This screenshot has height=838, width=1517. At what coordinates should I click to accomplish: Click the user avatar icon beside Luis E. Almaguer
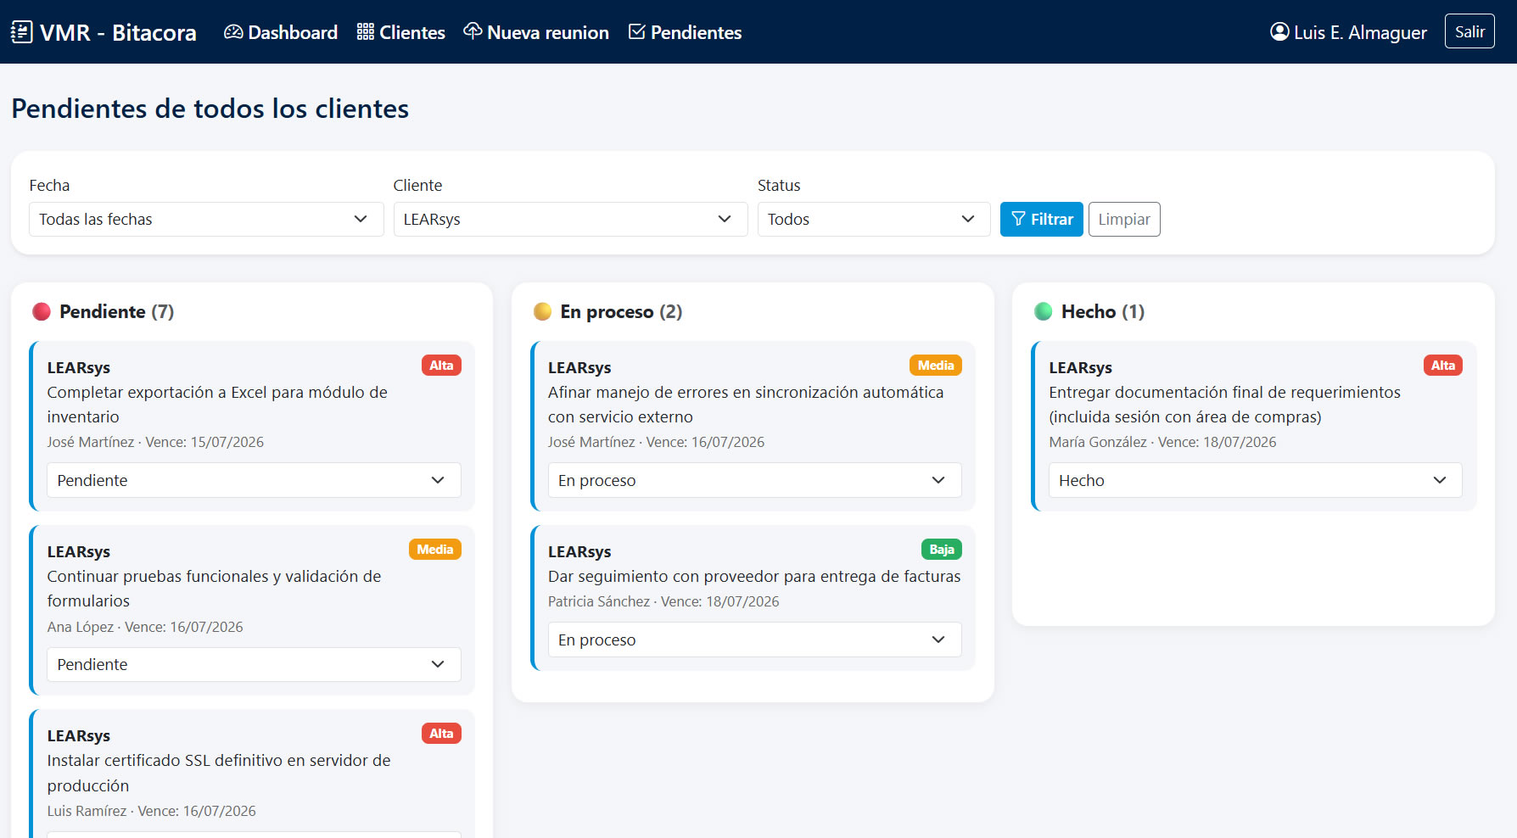click(1279, 32)
